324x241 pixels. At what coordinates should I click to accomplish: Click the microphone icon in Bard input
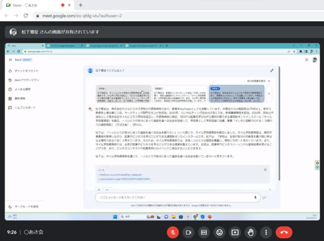255,197
